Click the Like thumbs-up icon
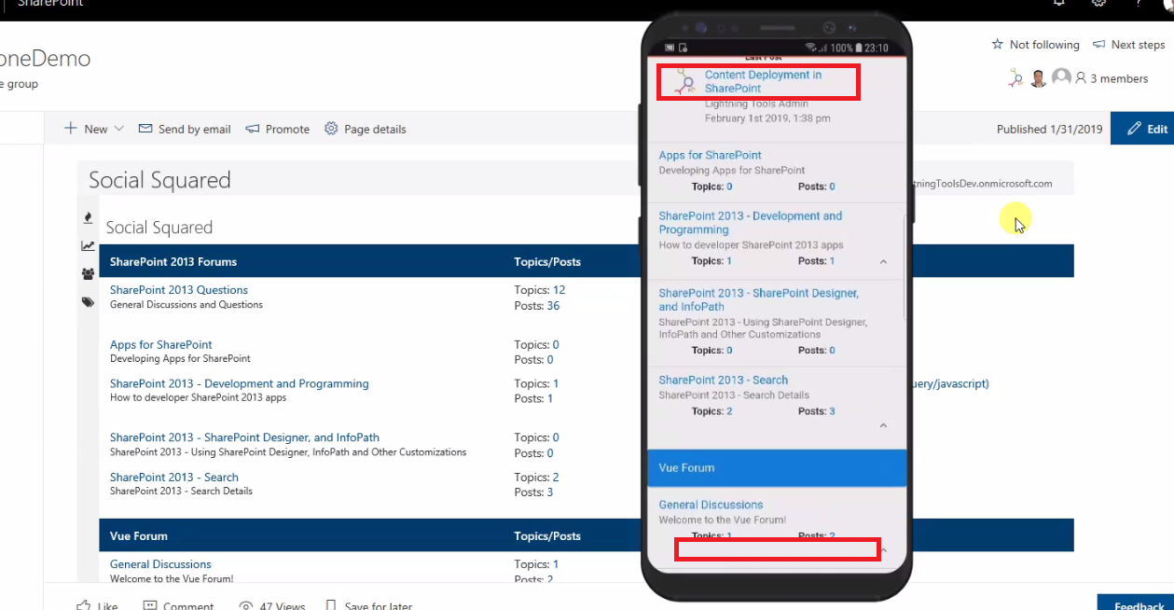The image size is (1174, 610). 83,605
